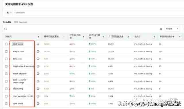Open the target icon in elastic cord row
The image size is (184, 109).
coord(38,51)
